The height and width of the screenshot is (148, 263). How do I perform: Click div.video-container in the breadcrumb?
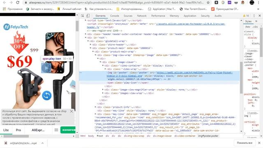[185, 136]
